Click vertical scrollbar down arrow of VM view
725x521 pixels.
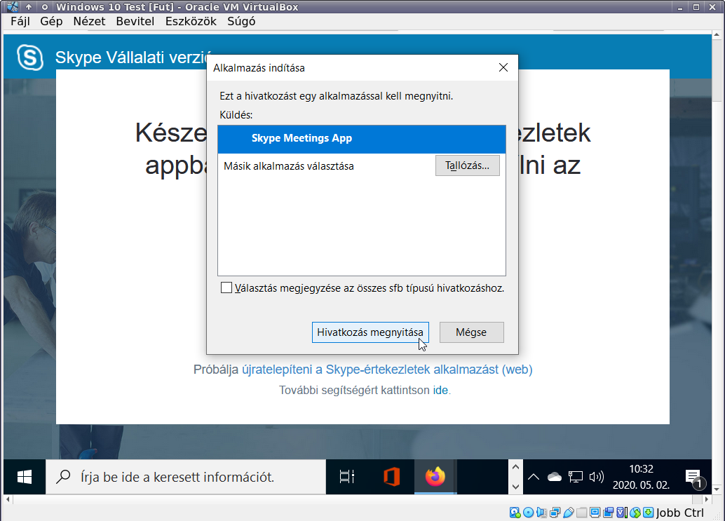(x=717, y=489)
